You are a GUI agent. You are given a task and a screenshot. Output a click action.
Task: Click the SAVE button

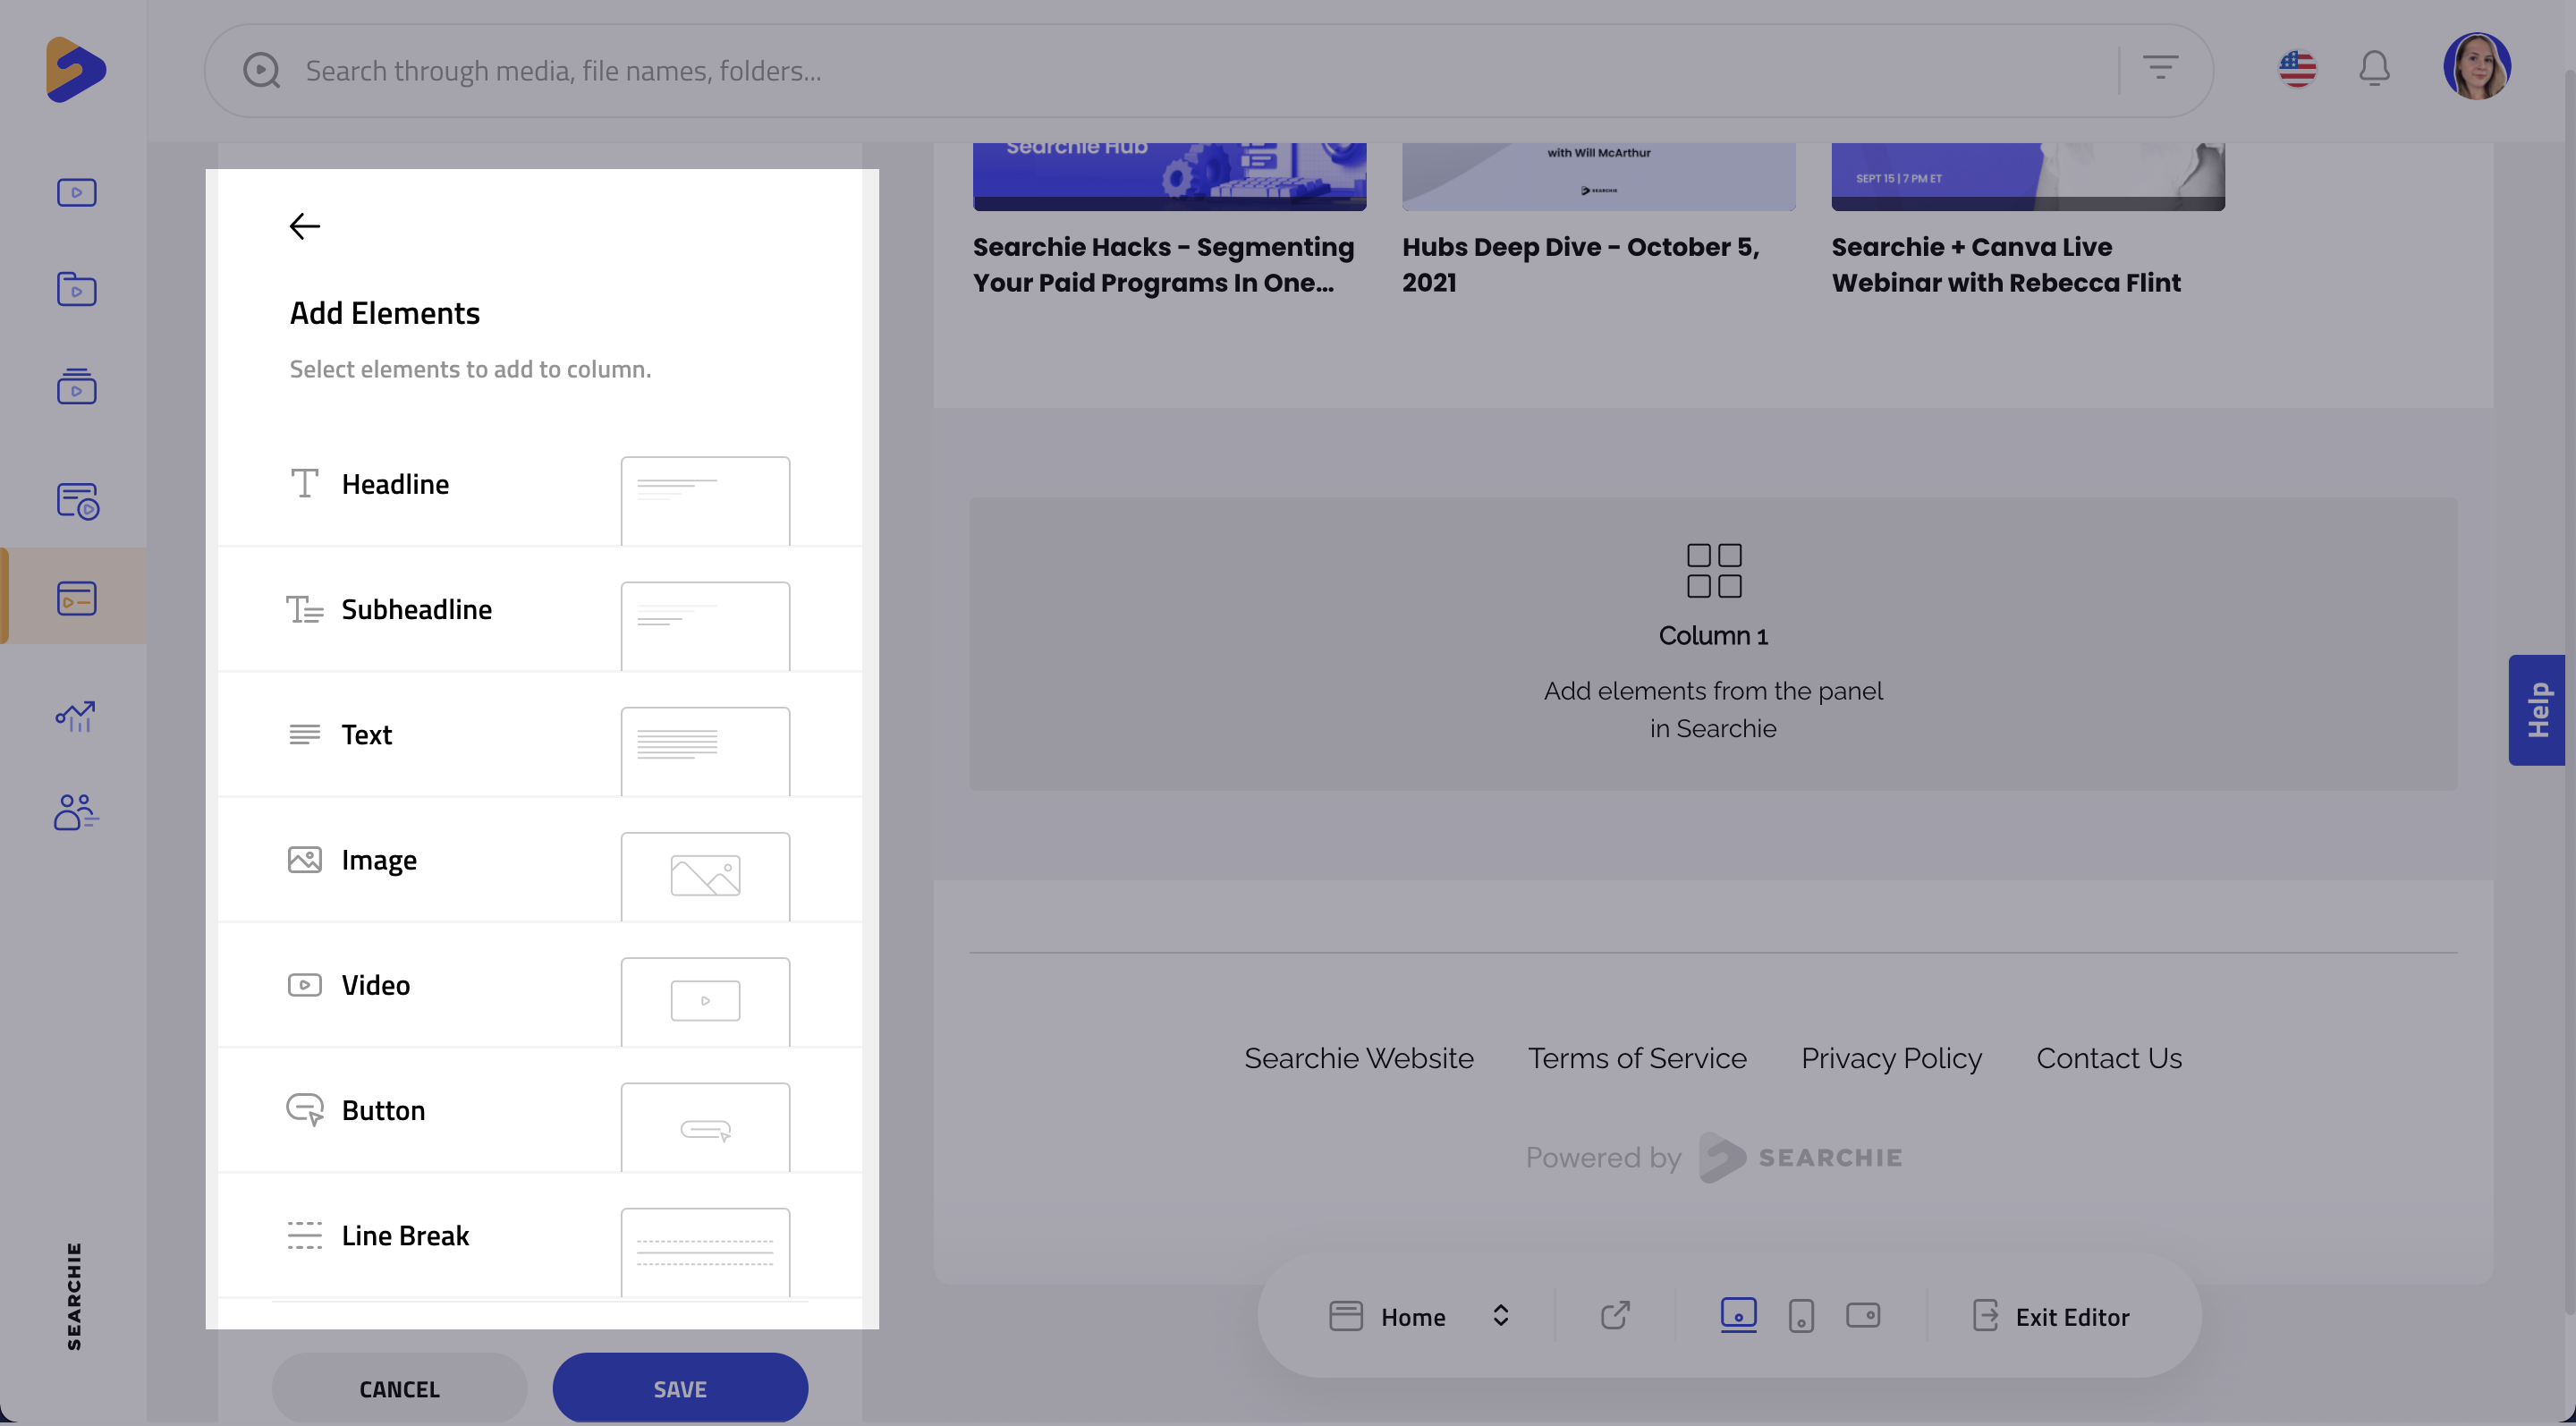tap(680, 1388)
